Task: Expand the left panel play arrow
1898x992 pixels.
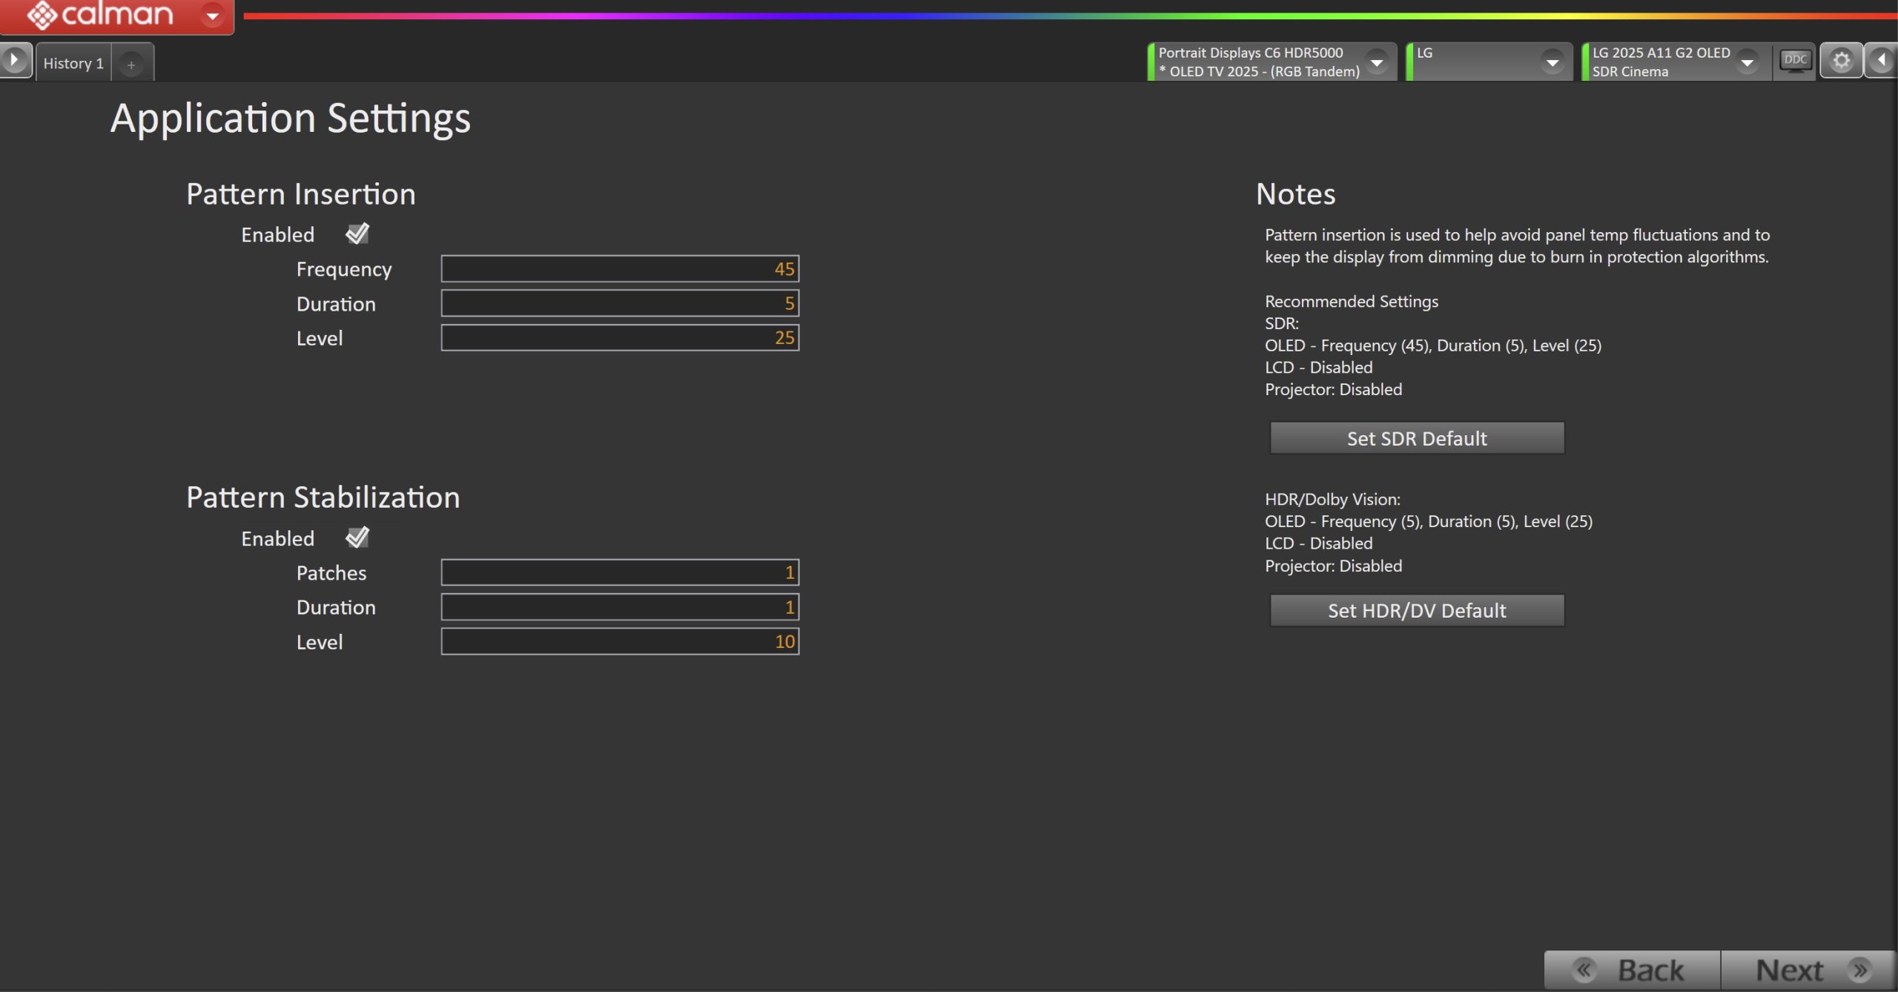Action: tap(14, 60)
